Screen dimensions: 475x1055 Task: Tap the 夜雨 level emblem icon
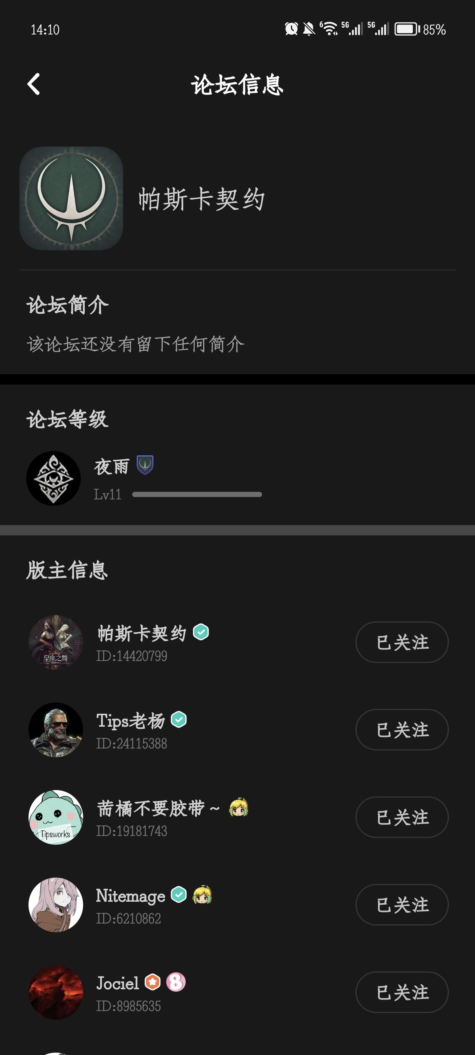pos(53,478)
